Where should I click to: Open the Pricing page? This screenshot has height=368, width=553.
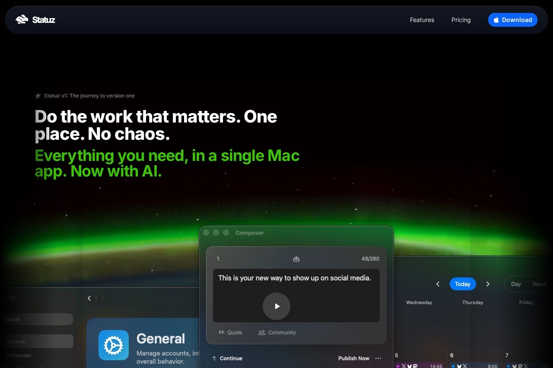coord(461,20)
